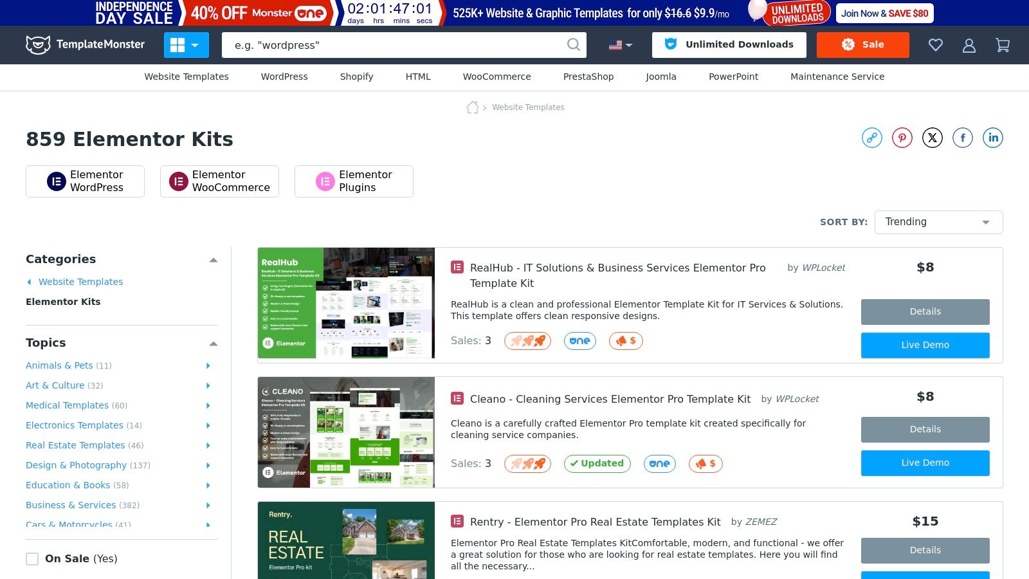Enable the On Sale checkbox

[x=32, y=559]
